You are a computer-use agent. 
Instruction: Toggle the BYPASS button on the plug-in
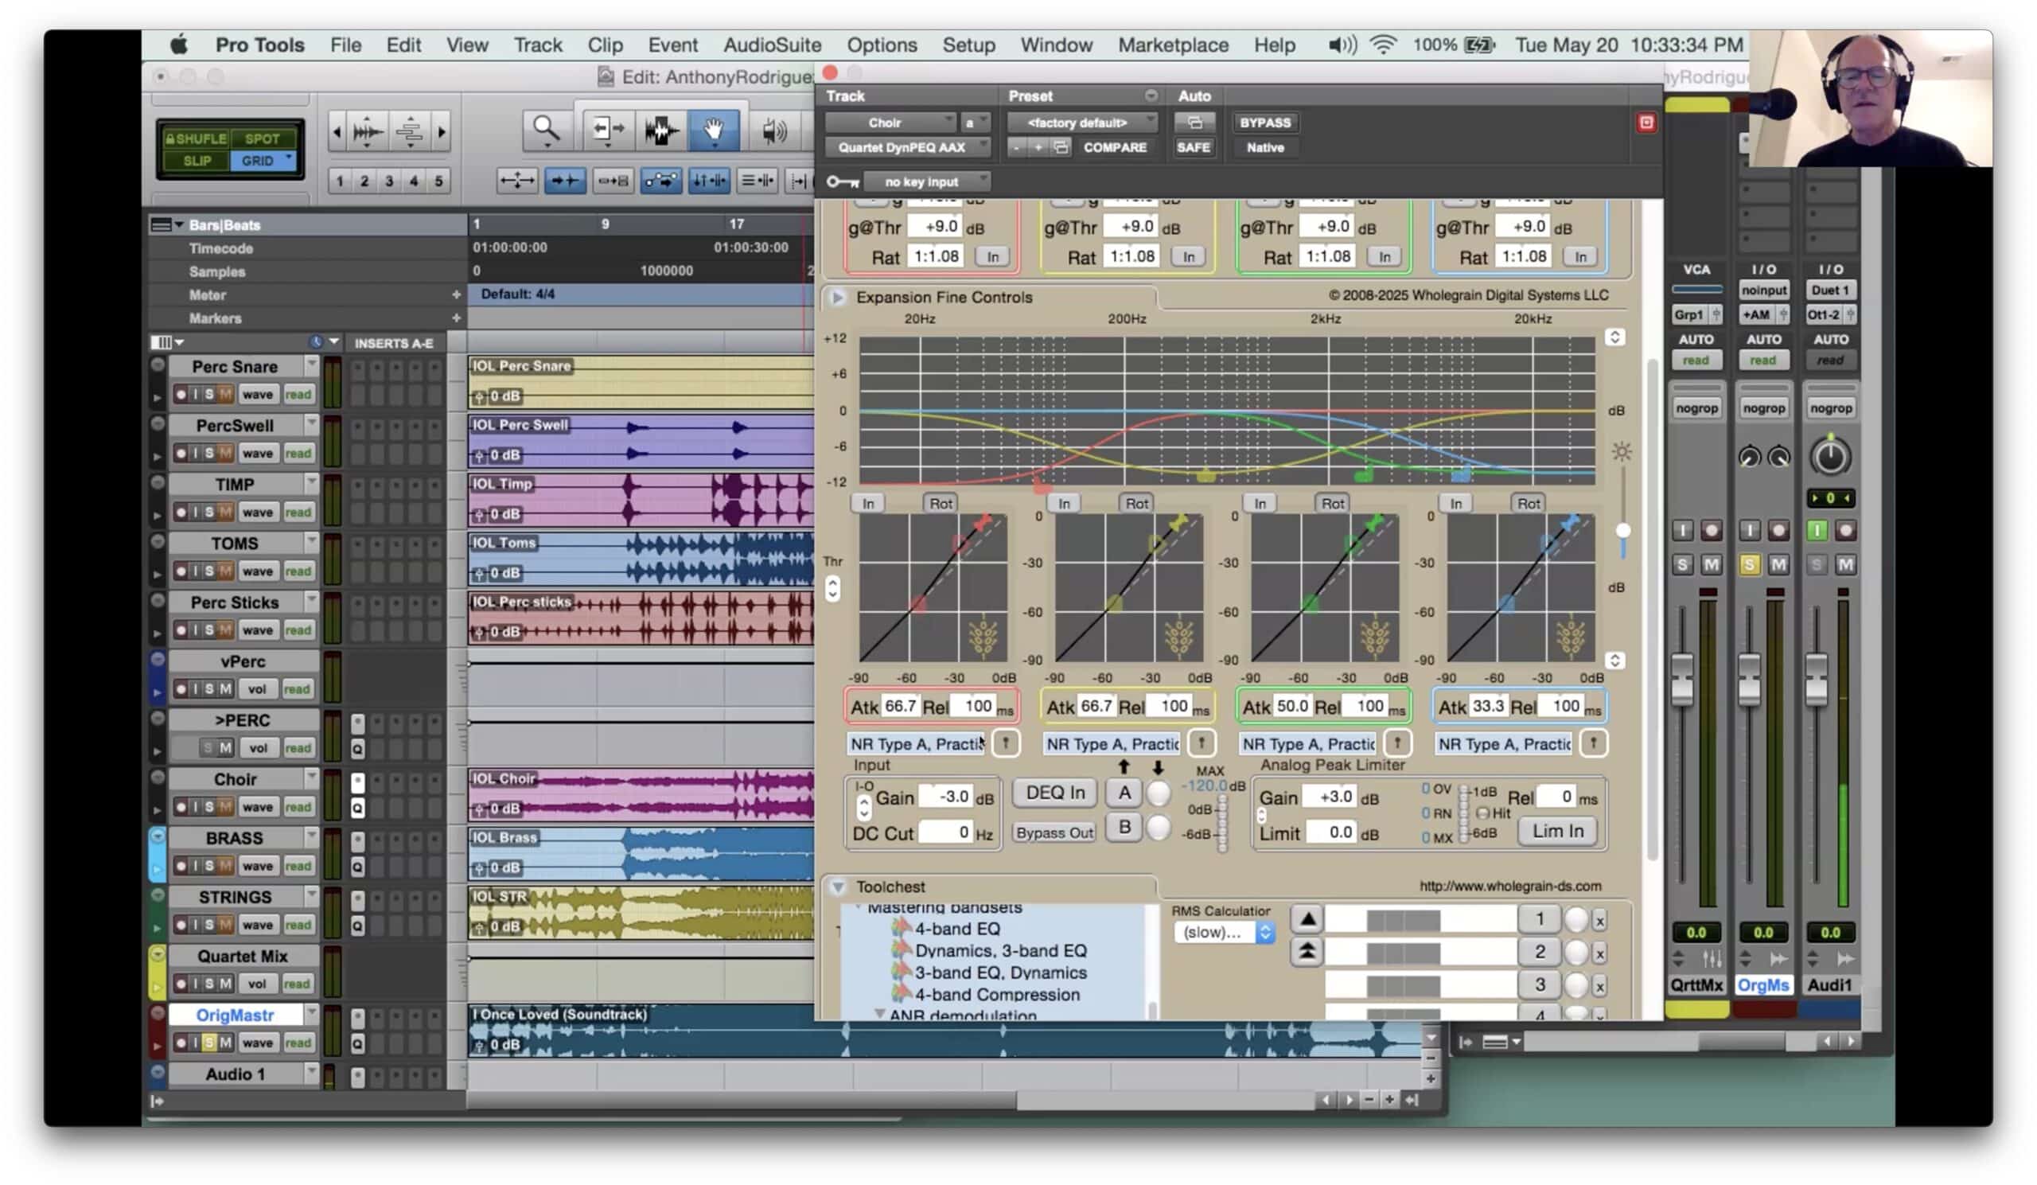point(1265,123)
